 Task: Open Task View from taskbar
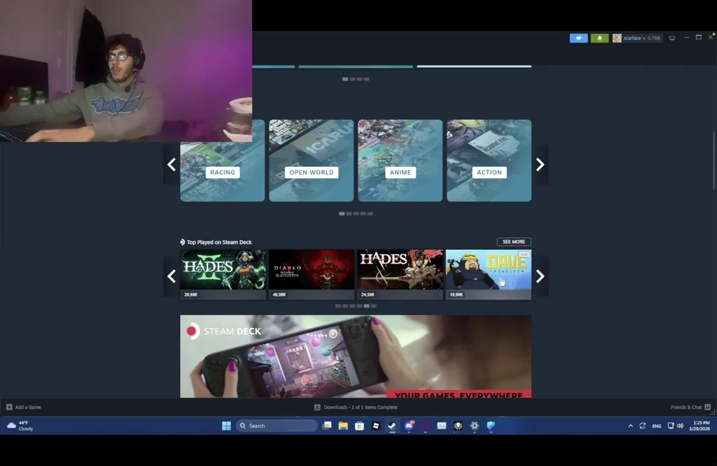click(x=327, y=426)
